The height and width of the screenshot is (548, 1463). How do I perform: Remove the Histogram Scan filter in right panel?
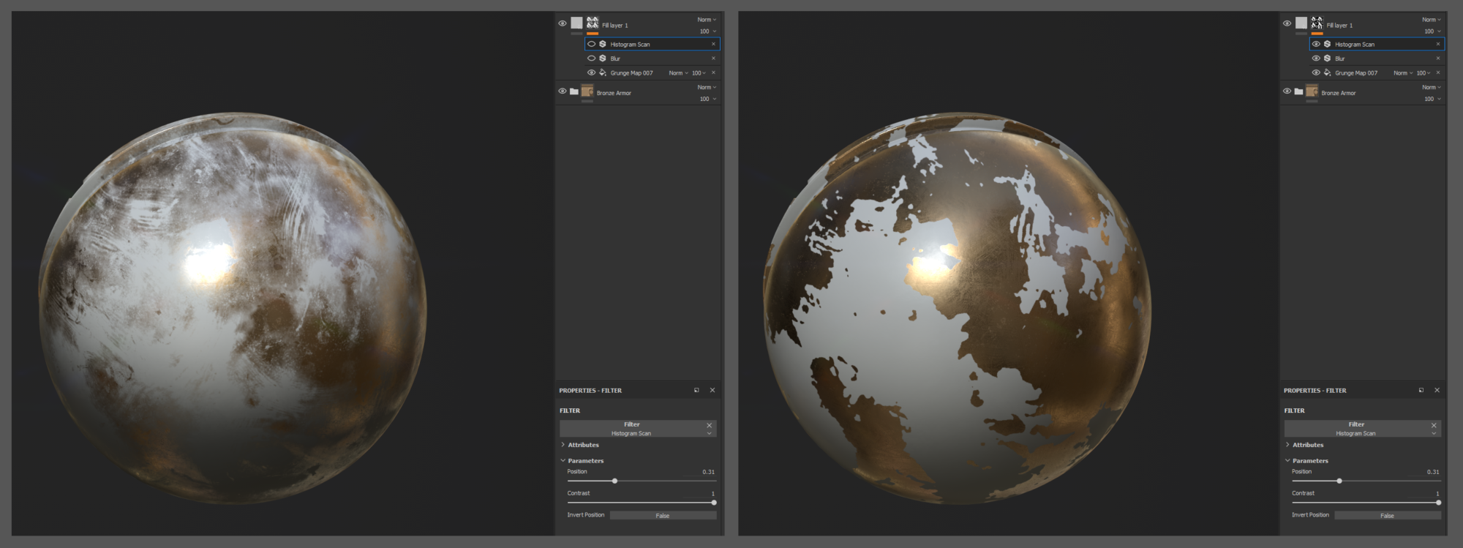1437,44
